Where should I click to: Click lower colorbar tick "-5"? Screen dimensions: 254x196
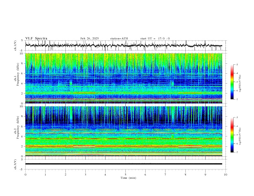pos(237,135)
